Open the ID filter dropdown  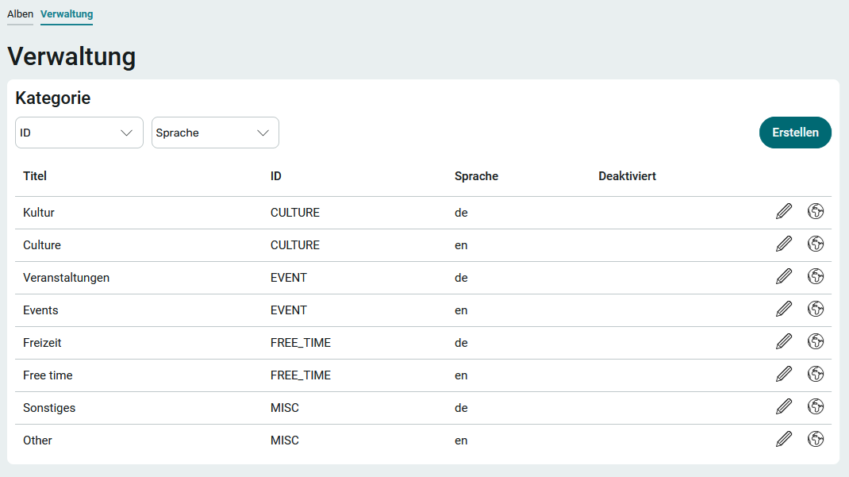(x=79, y=133)
